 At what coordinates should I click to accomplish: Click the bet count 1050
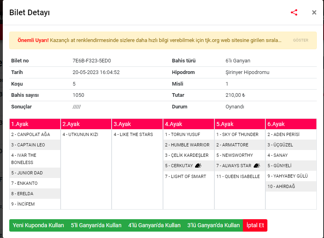point(78,95)
